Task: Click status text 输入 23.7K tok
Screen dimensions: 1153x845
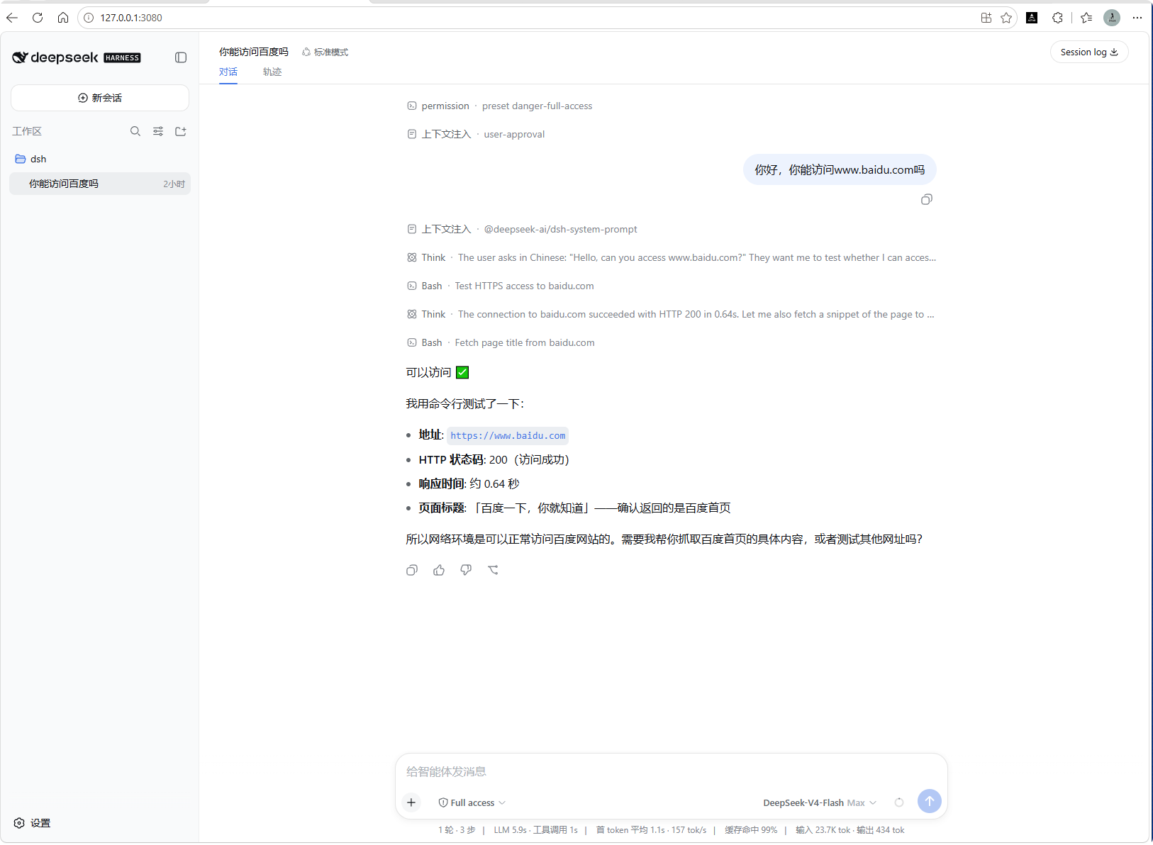Action: (823, 830)
